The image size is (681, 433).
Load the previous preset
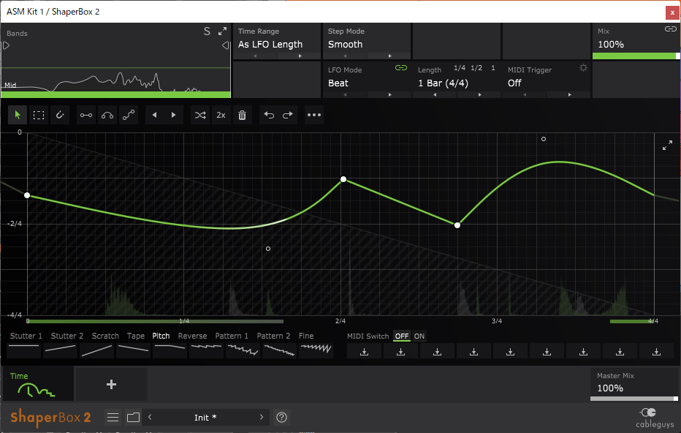tap(150, 417)
